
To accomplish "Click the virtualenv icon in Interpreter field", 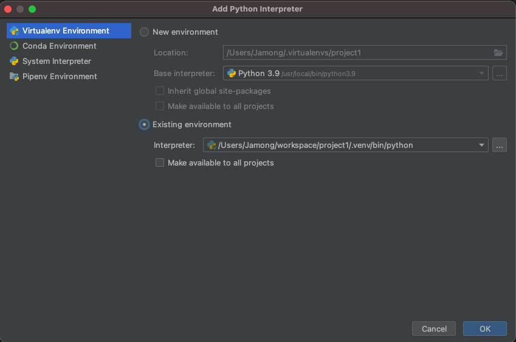I will pos(212,145).
